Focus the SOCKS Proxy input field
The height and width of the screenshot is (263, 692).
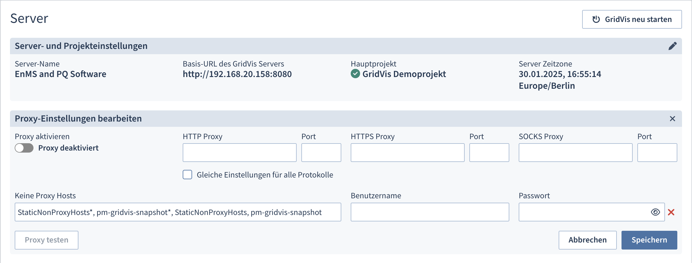click(575, 153)
